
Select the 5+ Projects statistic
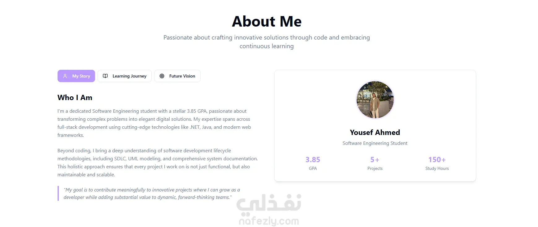point(375,160)
